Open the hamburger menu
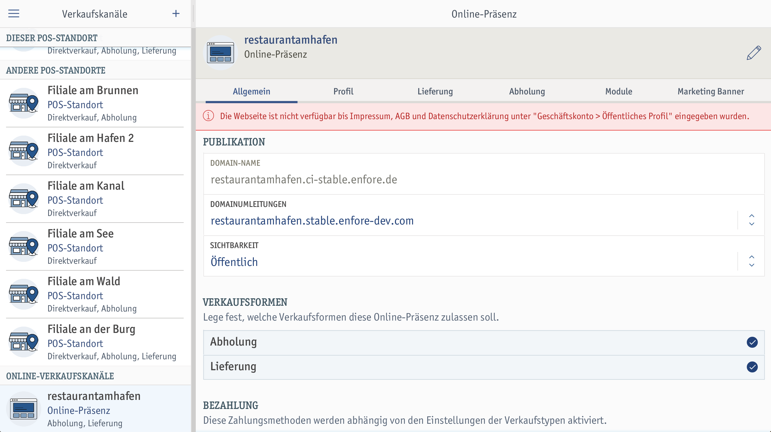The height and width of the screenshot is (432, 771). (x=14, y=13)
